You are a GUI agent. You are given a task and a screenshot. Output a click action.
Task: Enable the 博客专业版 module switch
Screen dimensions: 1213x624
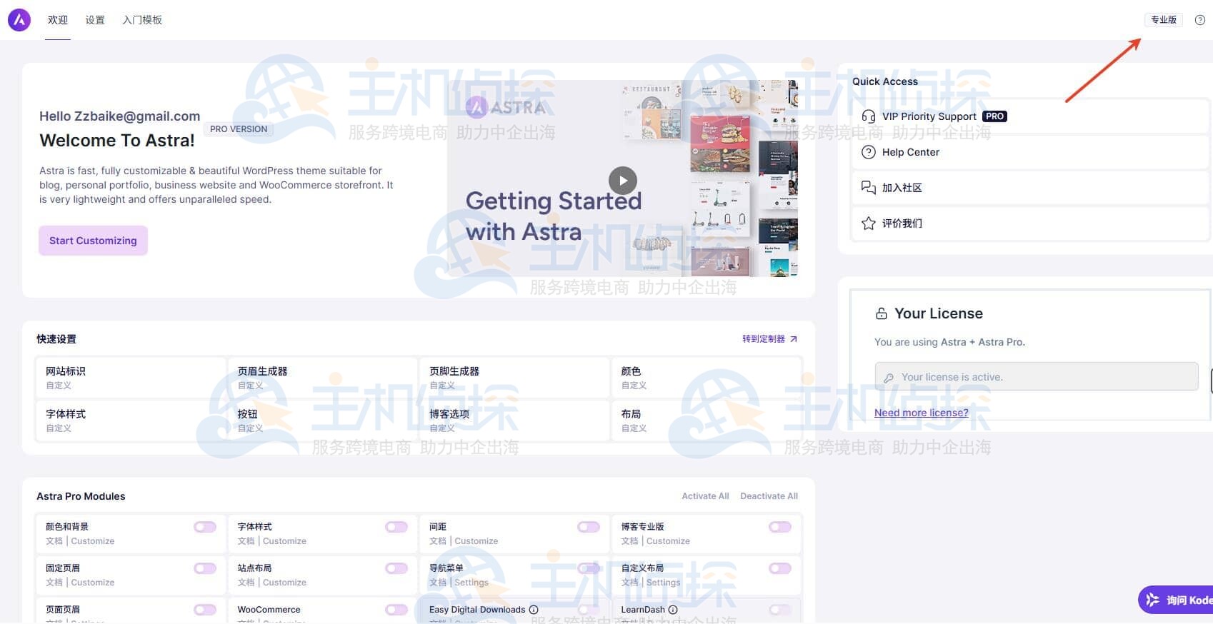click(x=780, y=527)
